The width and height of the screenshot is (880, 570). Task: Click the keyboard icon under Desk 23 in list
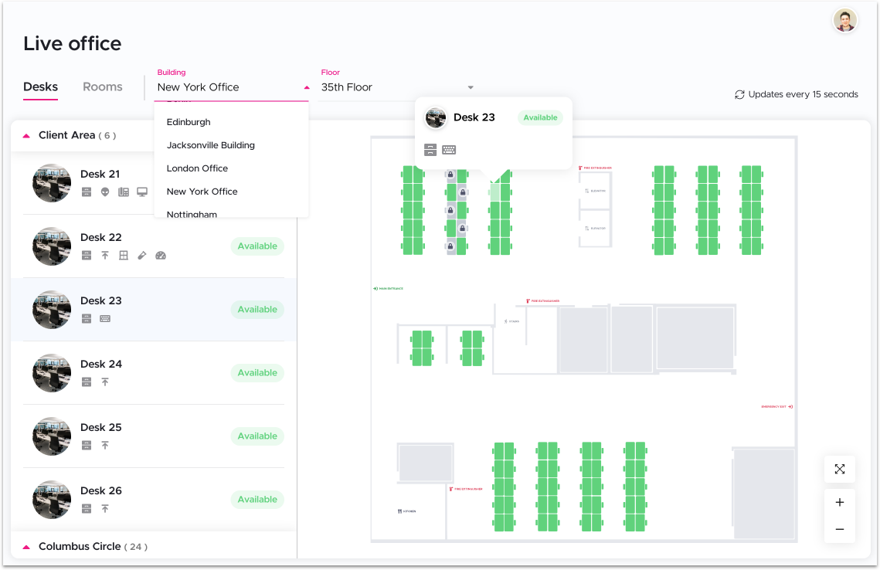coord(105,319)
